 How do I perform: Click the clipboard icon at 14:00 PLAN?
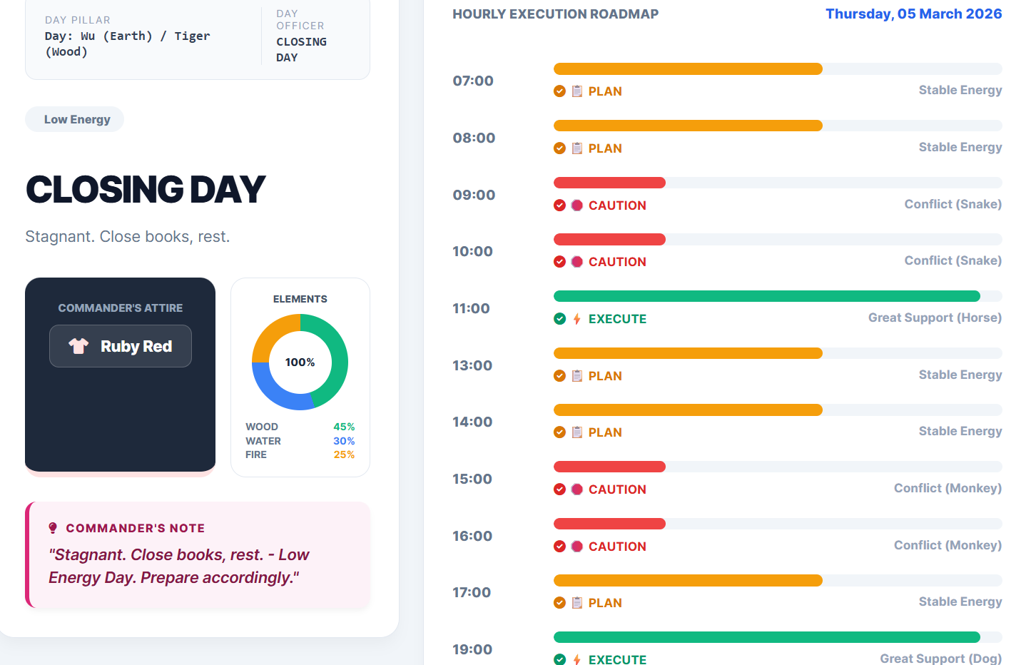coord(577,432)
